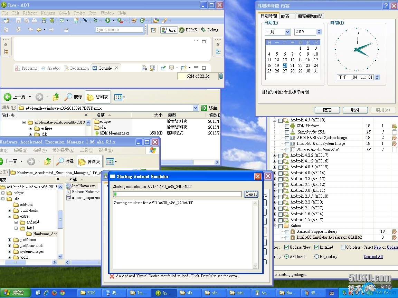The width and height of the screenshot is (398, 298).
Task: Click the Folders button in adt-bundle Explorer window
Action: point(98,97)
